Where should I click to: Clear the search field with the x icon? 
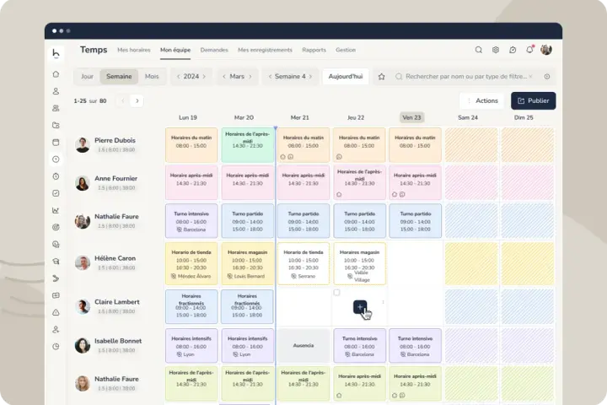point(531,76)
